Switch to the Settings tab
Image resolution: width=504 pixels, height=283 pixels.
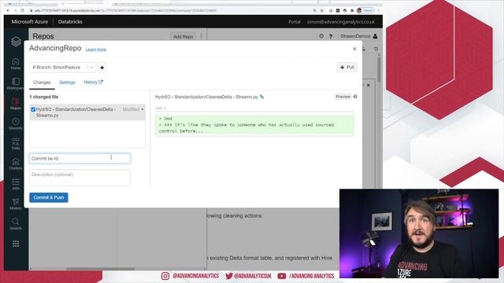coord(67,83)
